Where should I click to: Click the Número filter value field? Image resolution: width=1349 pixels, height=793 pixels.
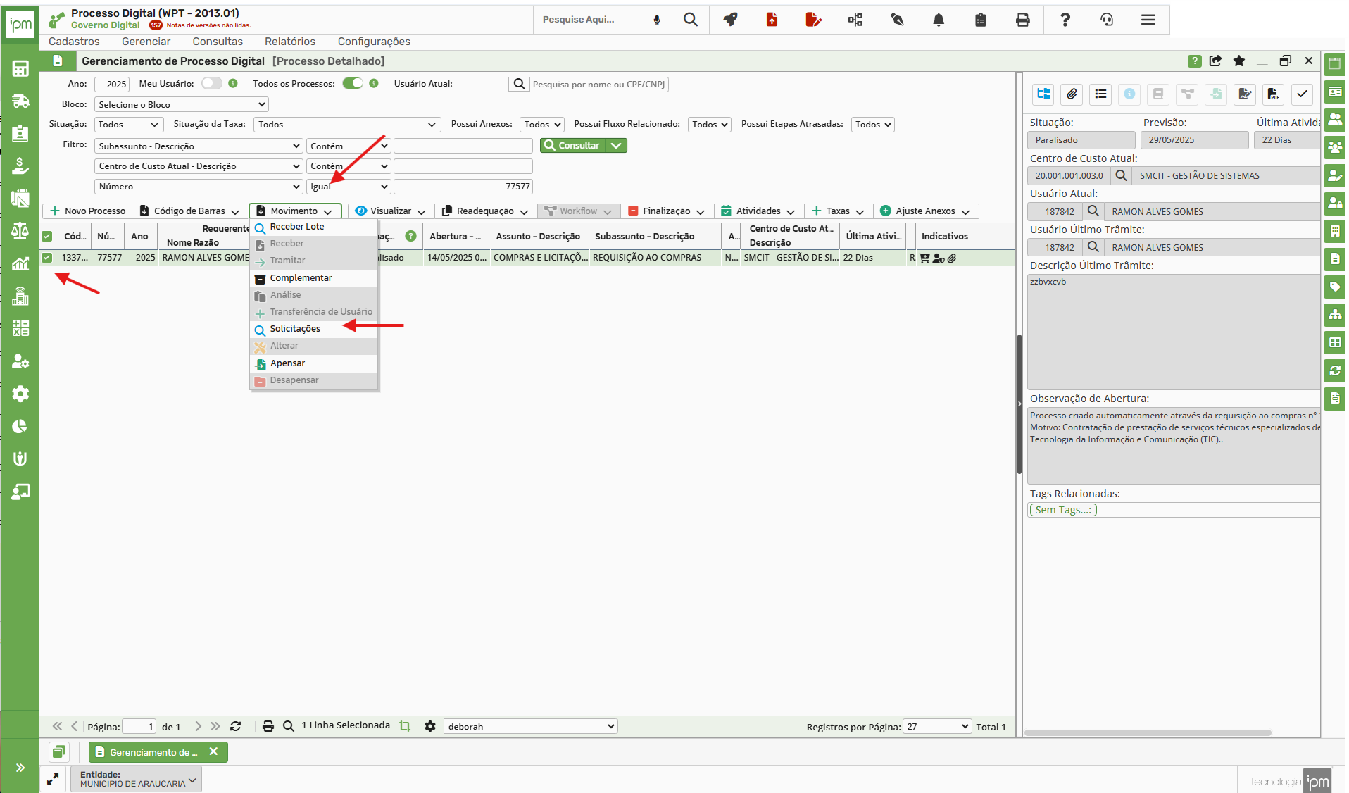[x=463, y=187]
